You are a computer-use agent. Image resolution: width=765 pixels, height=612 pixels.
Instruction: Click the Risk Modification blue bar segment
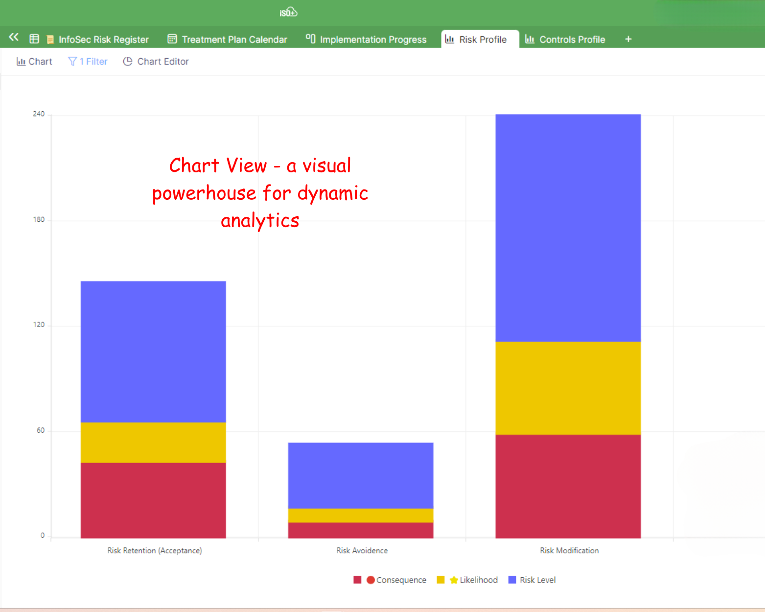click(x=568, y=228)
